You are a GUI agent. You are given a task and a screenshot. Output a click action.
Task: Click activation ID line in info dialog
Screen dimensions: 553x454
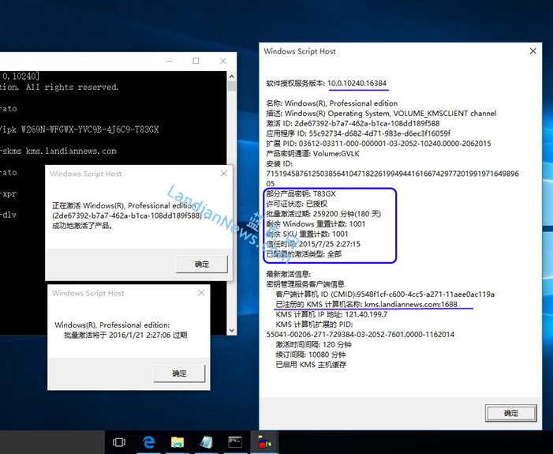tap(353, 123)
